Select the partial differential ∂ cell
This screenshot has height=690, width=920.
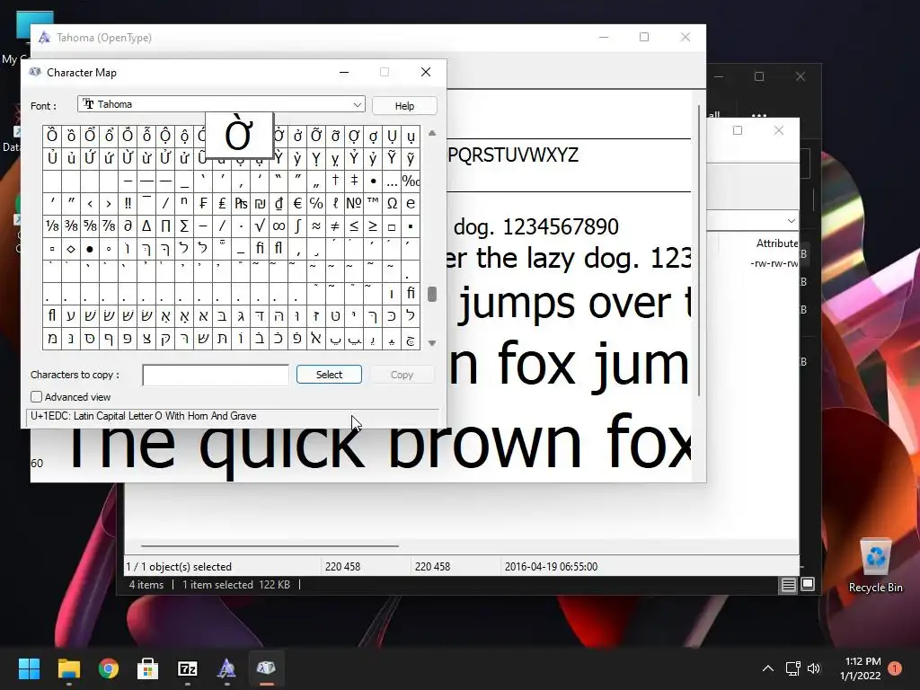tap(128, 226)
